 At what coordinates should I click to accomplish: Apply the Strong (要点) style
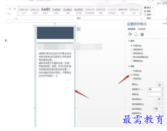coord(123,11)
